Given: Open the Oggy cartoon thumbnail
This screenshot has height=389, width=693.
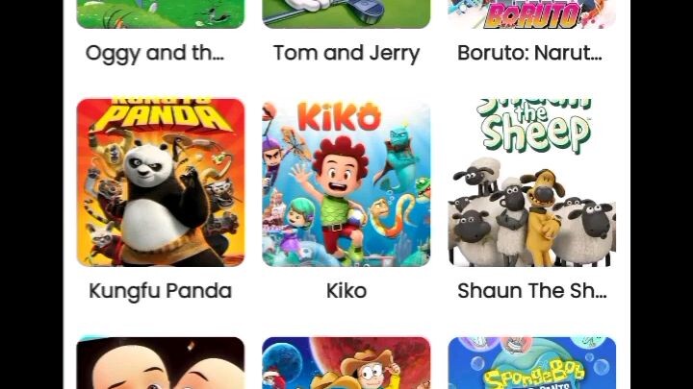Looking at the screenshot, I should [x=161, y=14].
